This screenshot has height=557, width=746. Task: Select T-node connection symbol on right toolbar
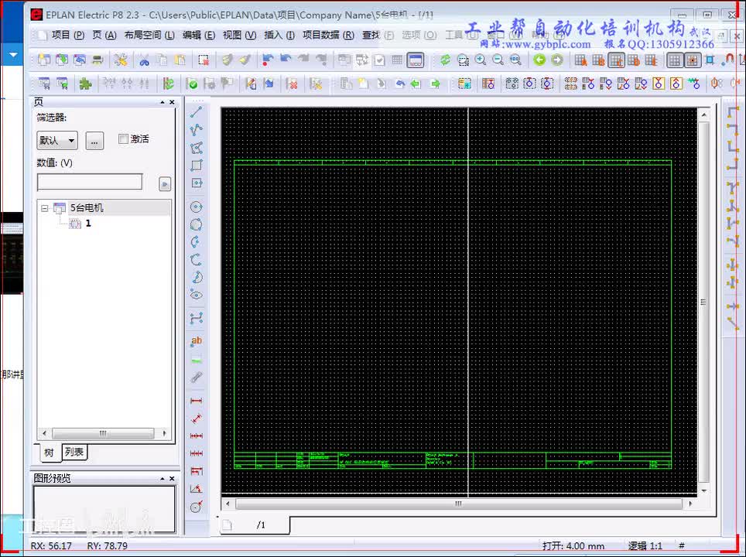pos(733,188)
